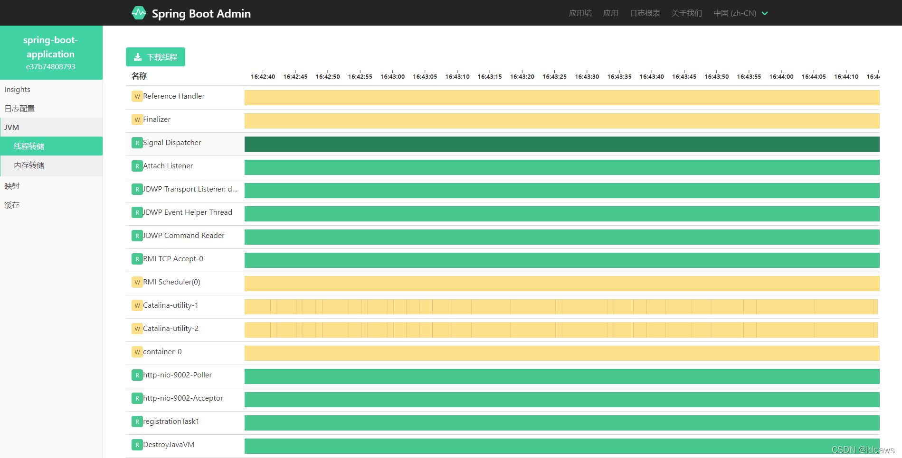Select 缓存 in the sidebar
This screenshot has height=458, width=902.
pos(51,205)
